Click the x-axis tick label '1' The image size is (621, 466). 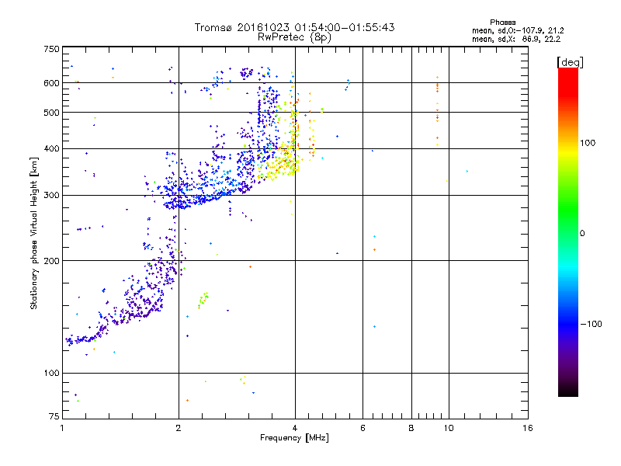(62, 428)
